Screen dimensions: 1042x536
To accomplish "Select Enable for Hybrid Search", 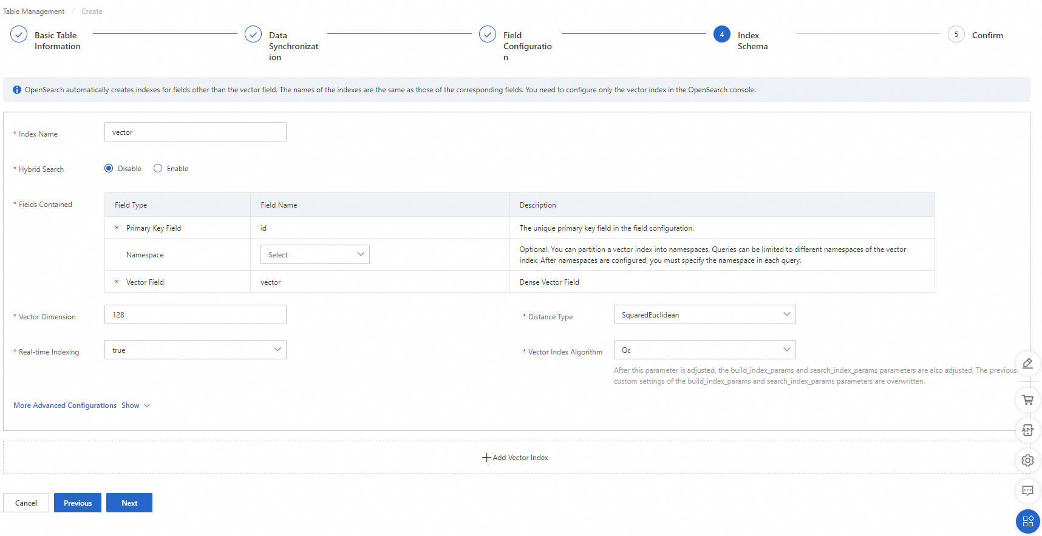I will [158, 169].
